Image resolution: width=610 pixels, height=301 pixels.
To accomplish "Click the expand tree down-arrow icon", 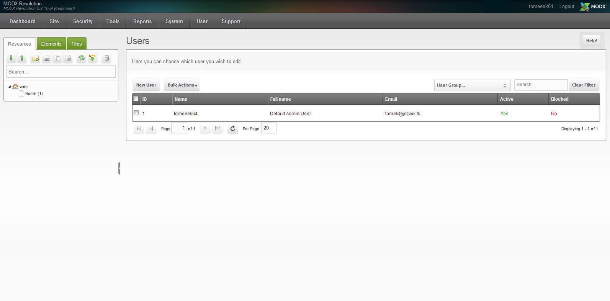I will click(x=11, y=58).
